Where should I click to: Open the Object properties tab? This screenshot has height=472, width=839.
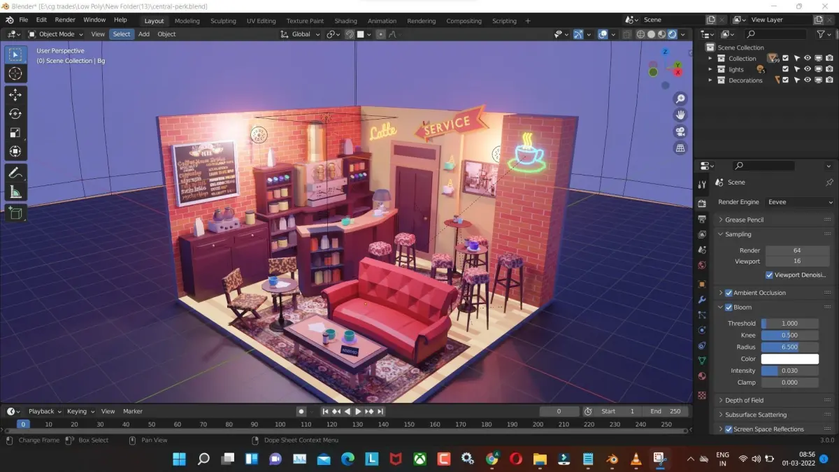(x=702, y=284)
